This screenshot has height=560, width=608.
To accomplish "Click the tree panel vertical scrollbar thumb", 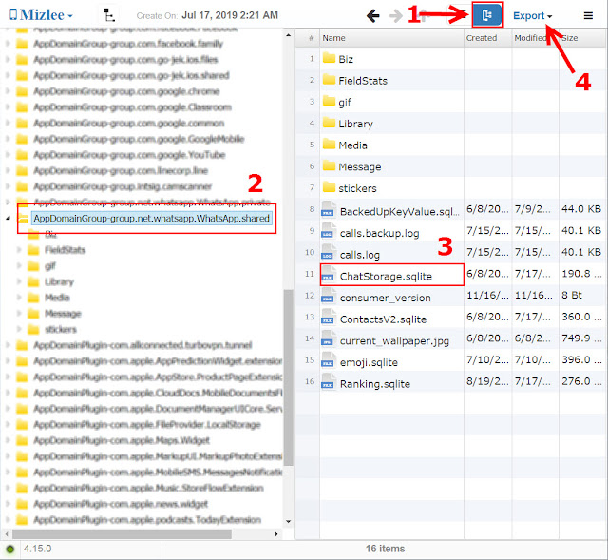I will point(288,377).
